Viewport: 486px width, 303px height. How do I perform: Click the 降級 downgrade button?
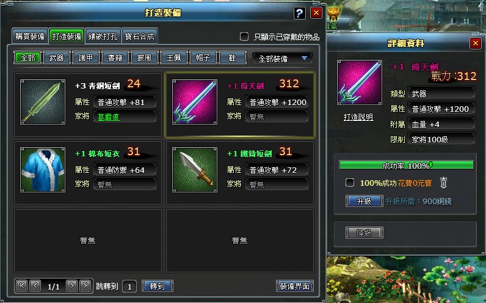364,233
